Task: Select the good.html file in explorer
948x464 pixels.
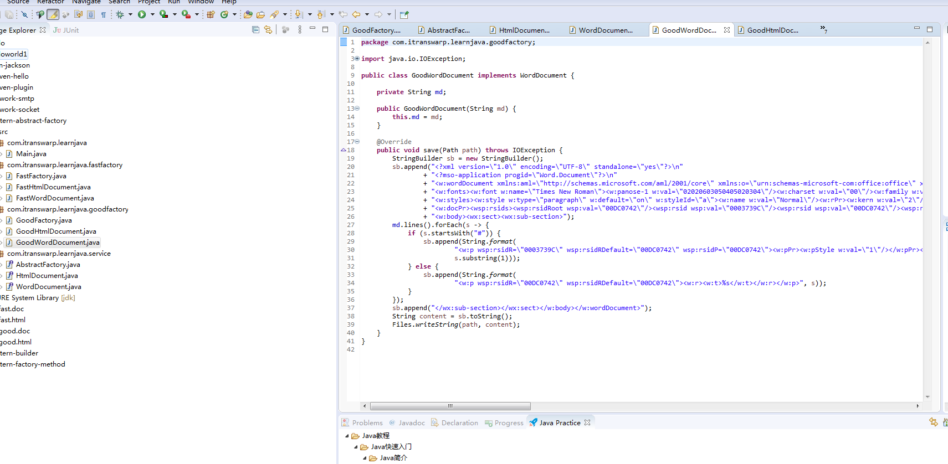Action: [16, 342]
